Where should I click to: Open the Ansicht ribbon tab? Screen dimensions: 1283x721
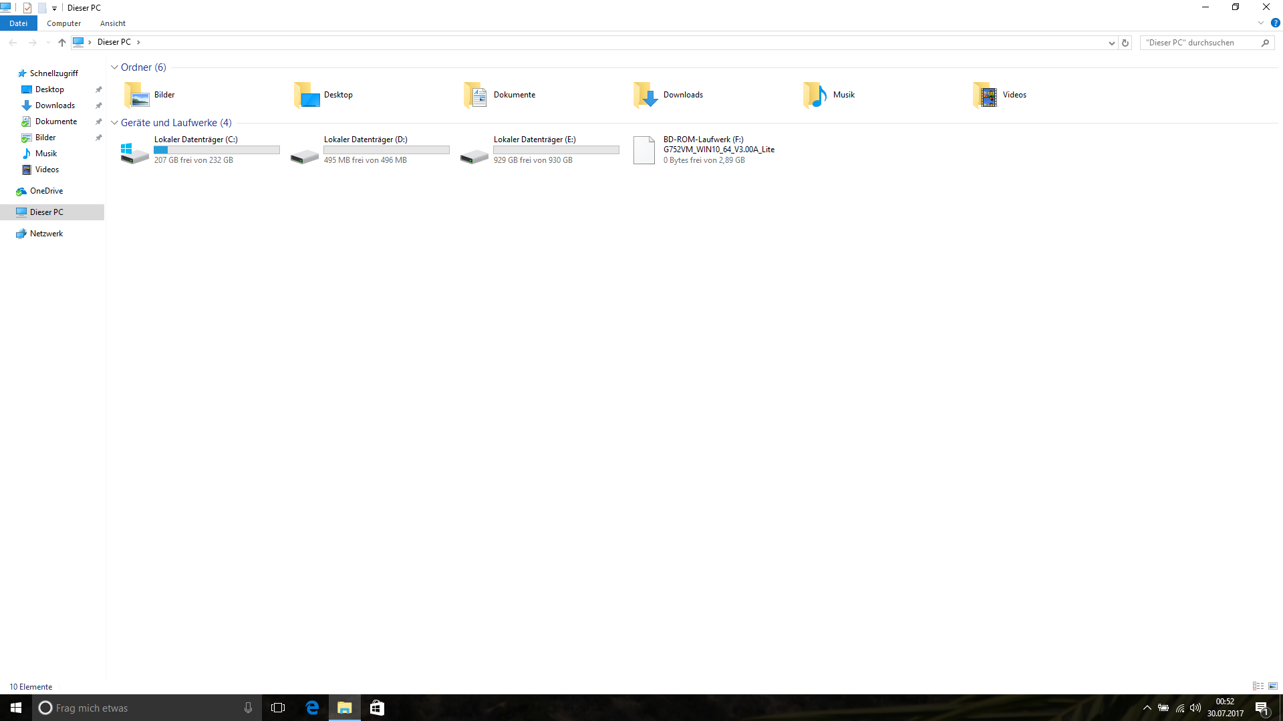click(112, 23)
